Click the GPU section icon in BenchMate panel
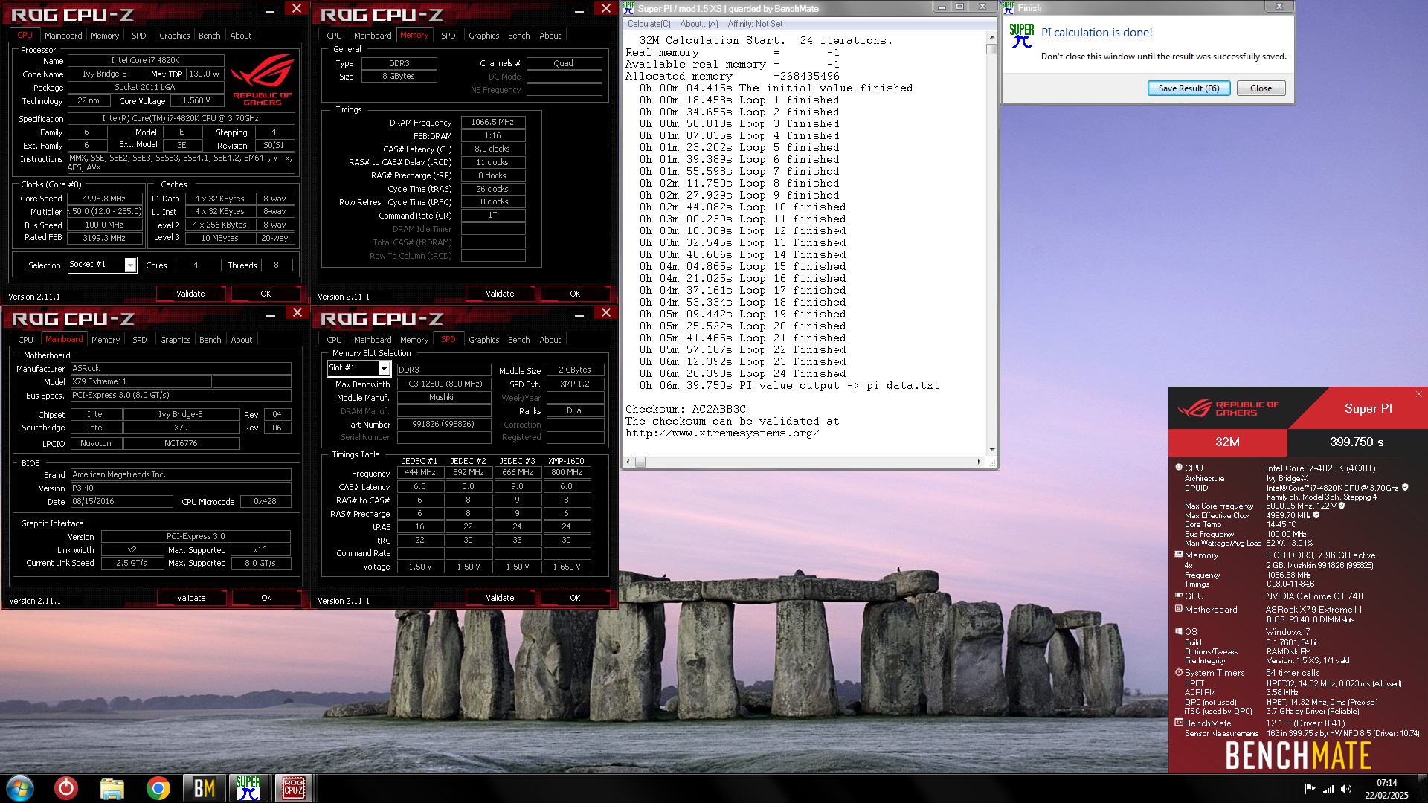This screenshot has width=1428, height=803. coord(1179,596)
